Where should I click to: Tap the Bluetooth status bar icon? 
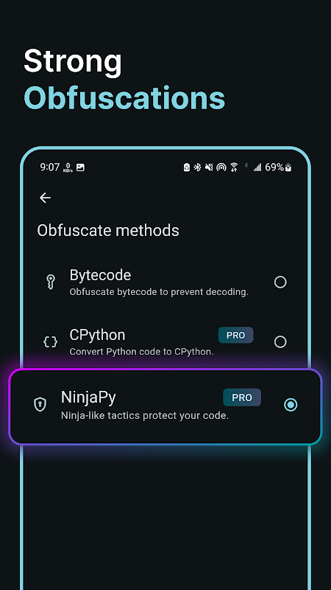coord(197,167)
